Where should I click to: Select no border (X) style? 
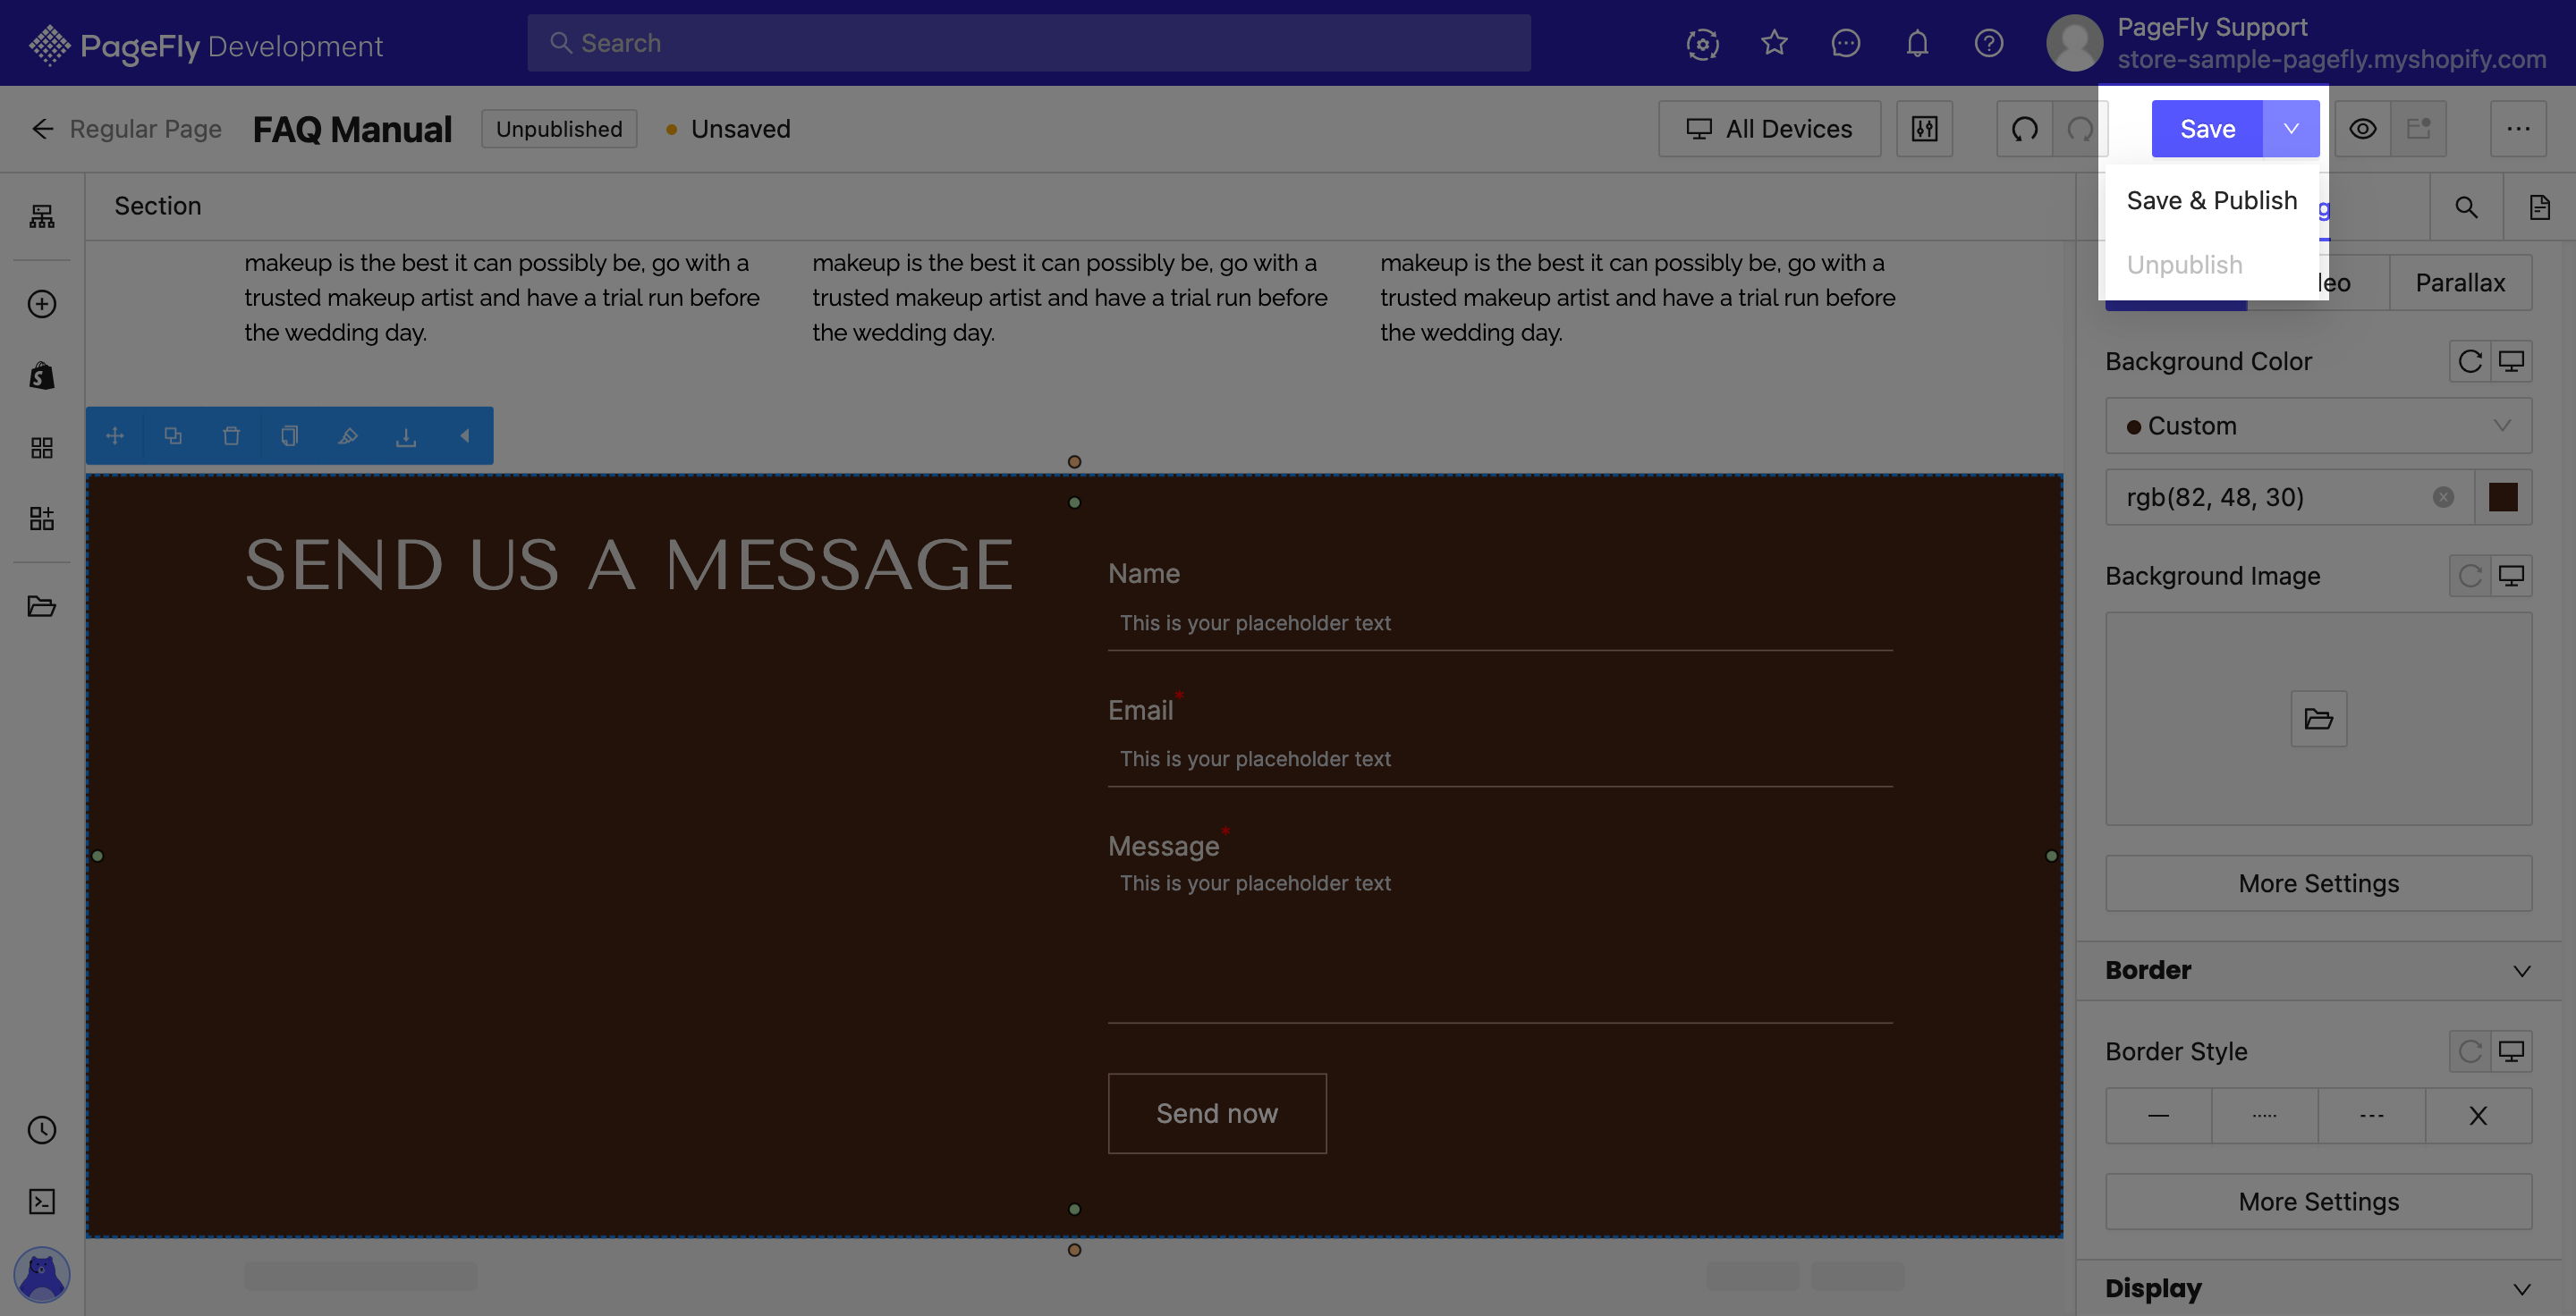[2478, 1115]
